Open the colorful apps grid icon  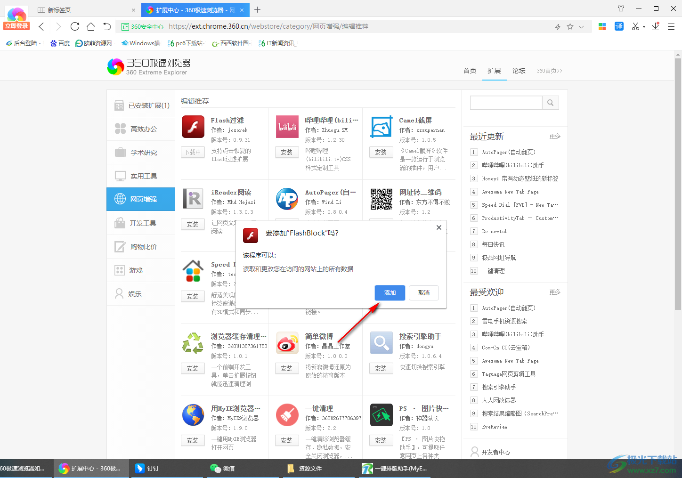[602, 27]
